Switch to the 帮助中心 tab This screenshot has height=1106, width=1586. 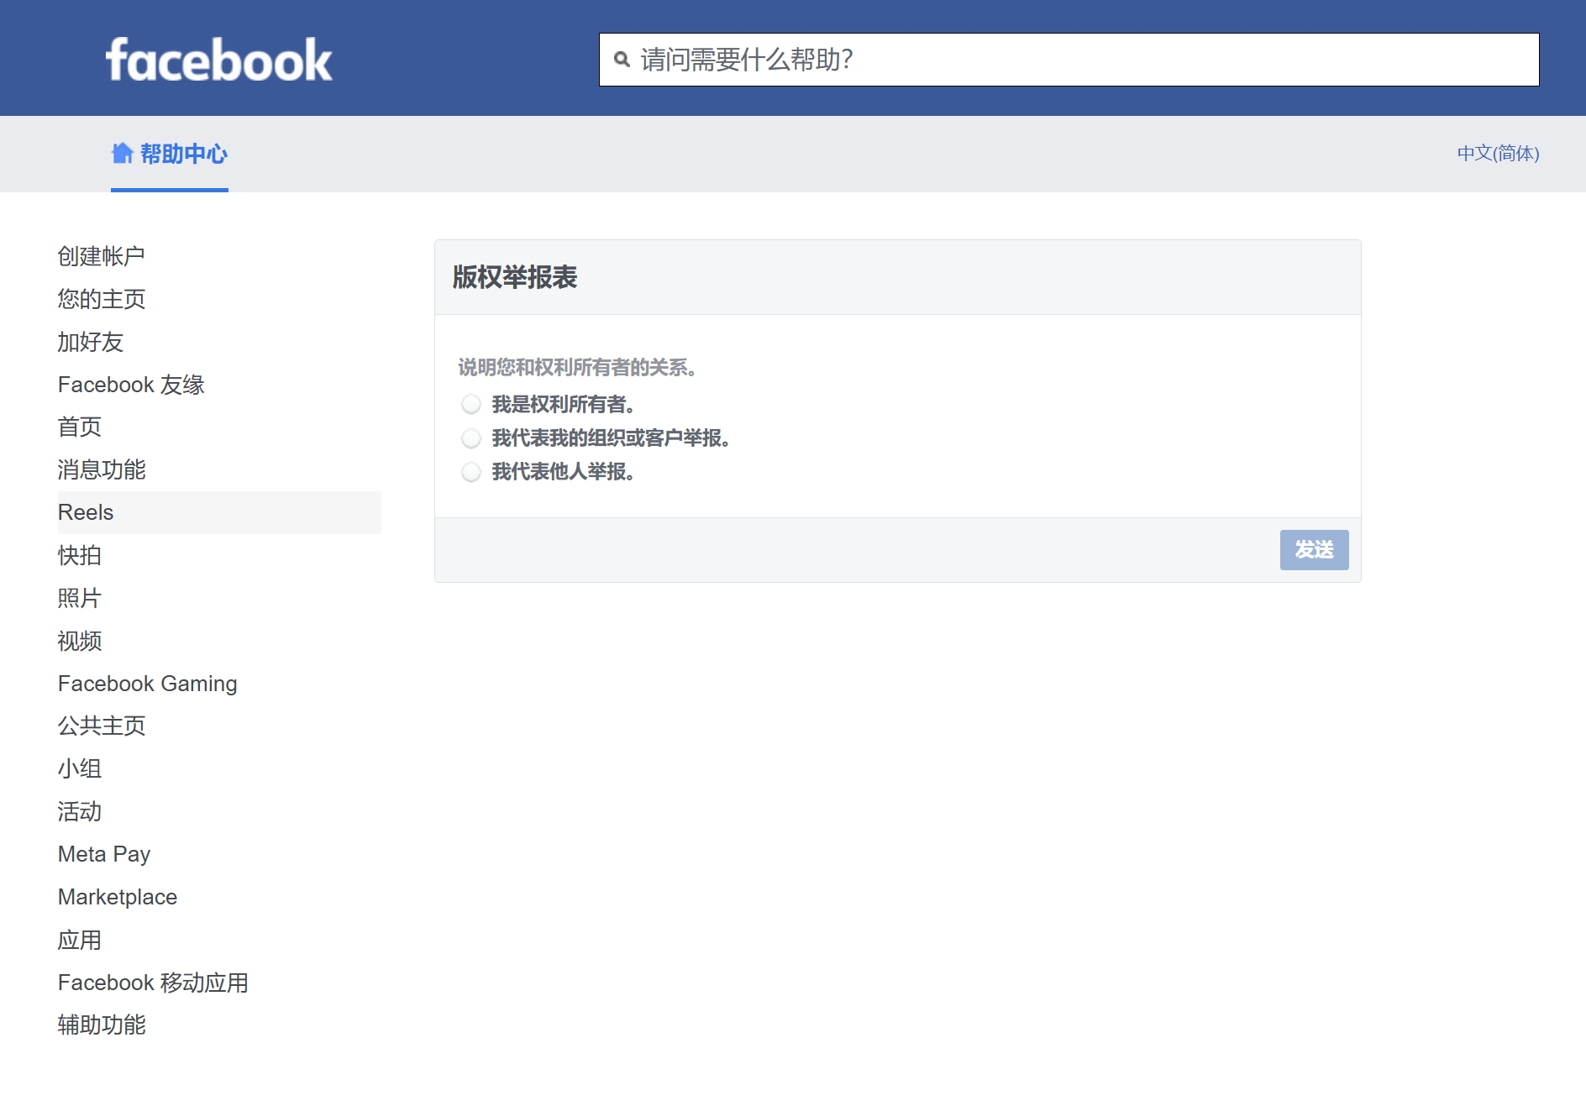click(x=181, y=154)
